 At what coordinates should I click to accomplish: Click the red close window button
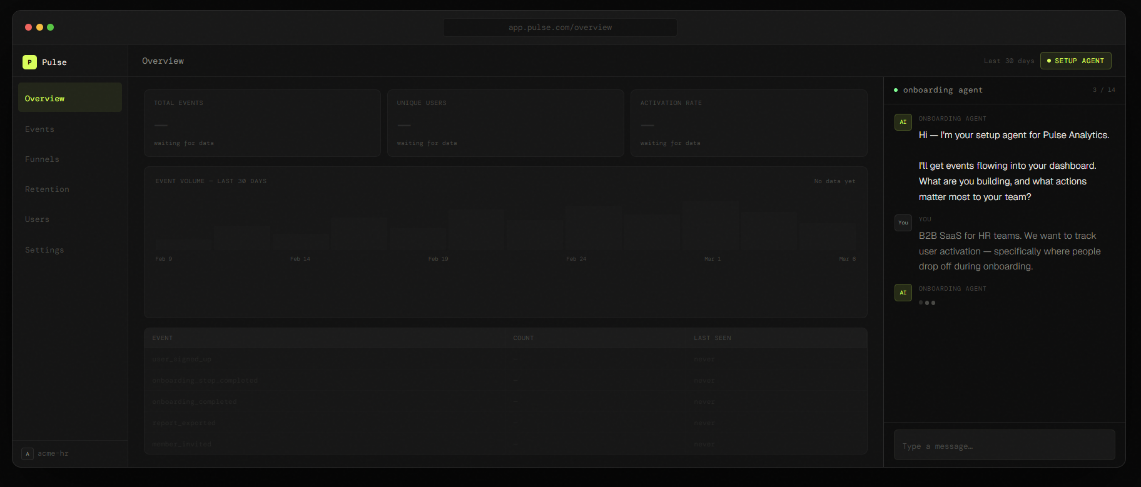point(28,27)
